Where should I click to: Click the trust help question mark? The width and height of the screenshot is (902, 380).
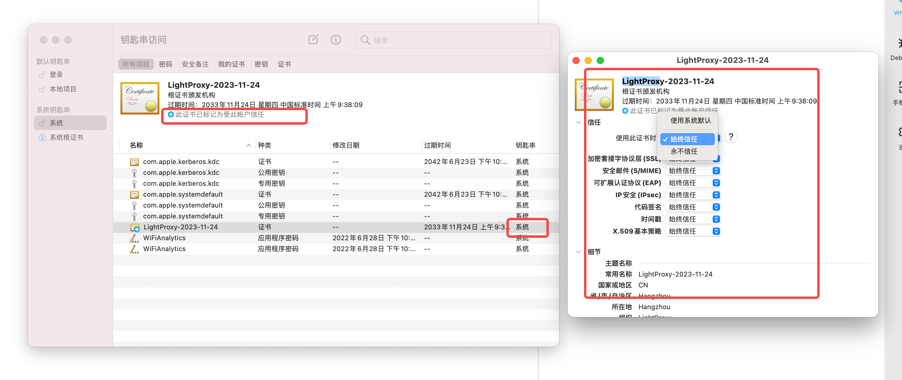731,137
